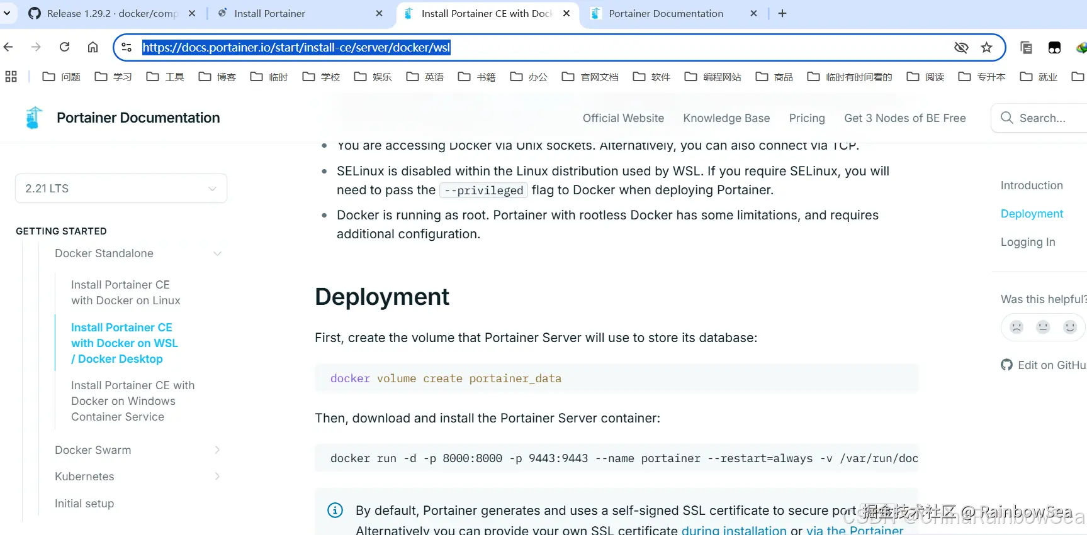This screenshot has width=1087, height=535.
Task: Click Get 3 Nodes of BE Free
Action: 905,118
